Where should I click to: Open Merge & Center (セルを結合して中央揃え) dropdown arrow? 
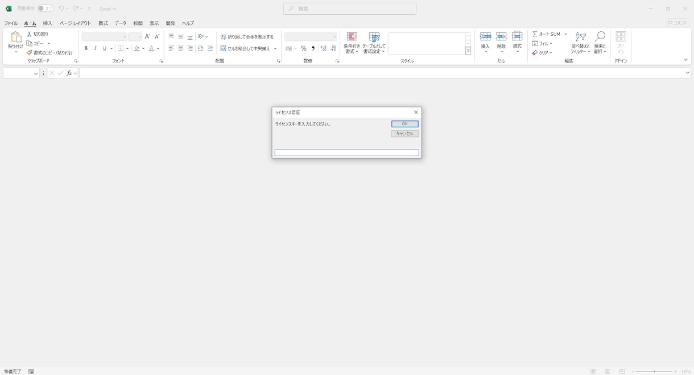(275, 49)
